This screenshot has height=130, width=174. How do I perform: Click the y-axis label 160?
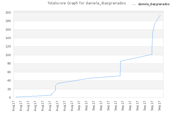(8, 30)
